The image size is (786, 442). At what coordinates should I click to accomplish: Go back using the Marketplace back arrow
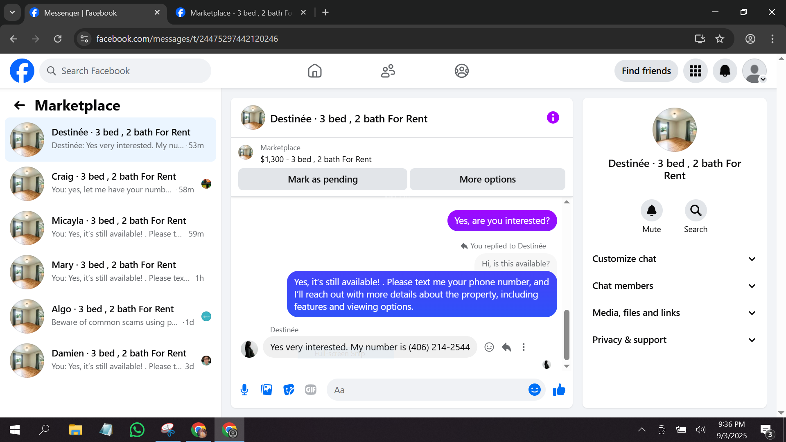coord(20,105)
